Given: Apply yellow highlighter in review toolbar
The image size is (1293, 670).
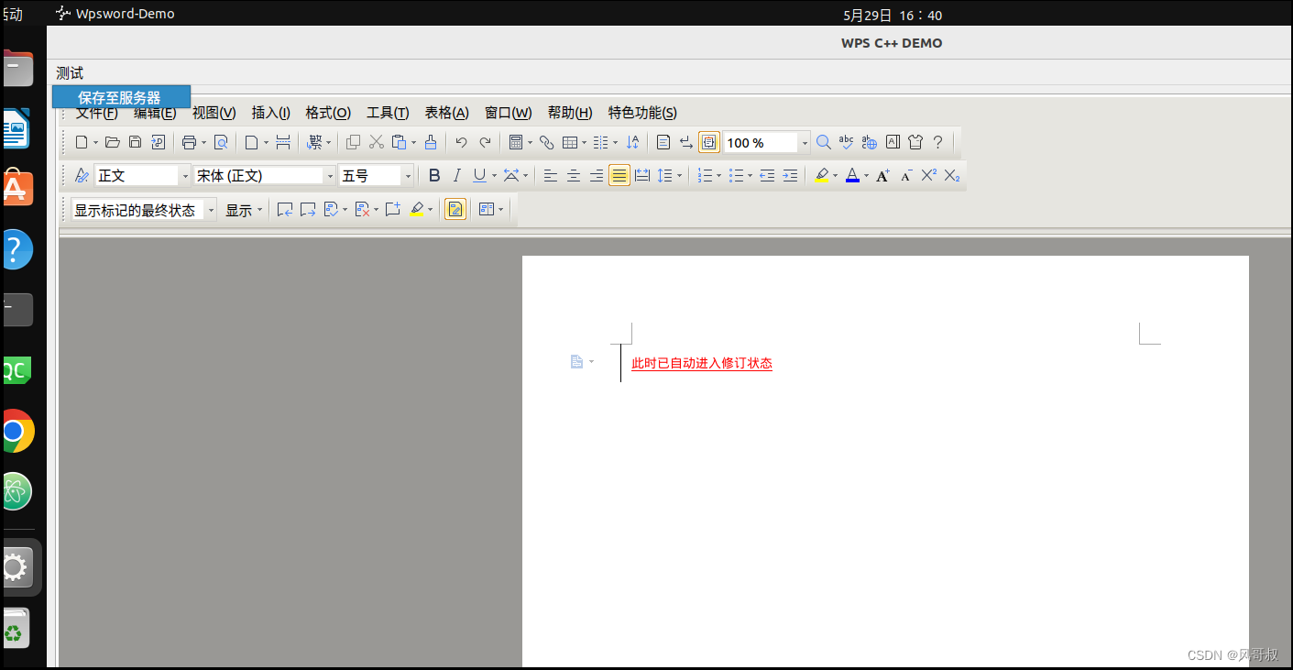Looking at the screenshot, I should (x=417, y=210).
